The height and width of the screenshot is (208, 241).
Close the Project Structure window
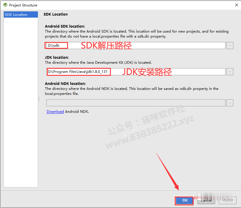(236, 5)
